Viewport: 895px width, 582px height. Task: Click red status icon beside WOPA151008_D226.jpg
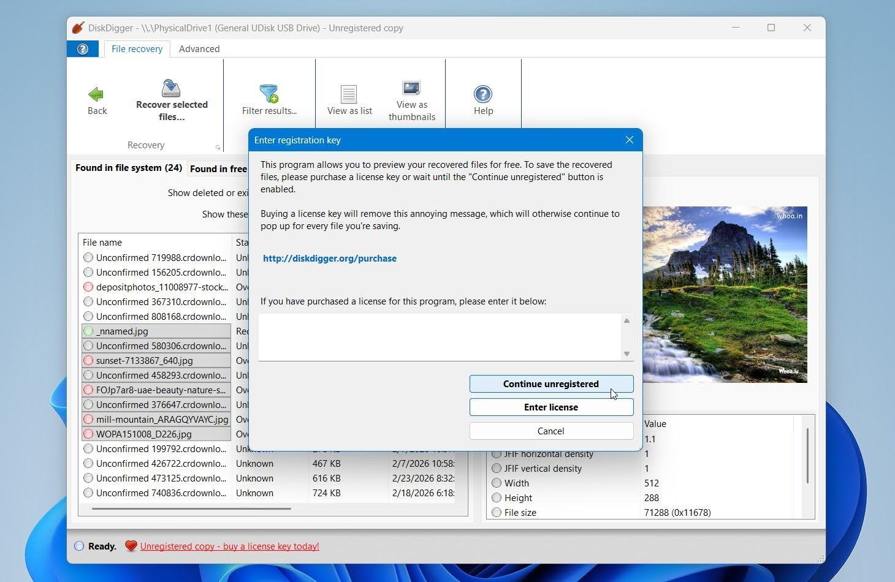(88, 434)
